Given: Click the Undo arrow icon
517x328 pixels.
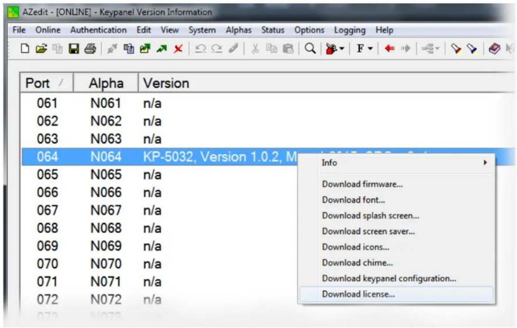Looking at the screenshot, I should click(201, 49).
